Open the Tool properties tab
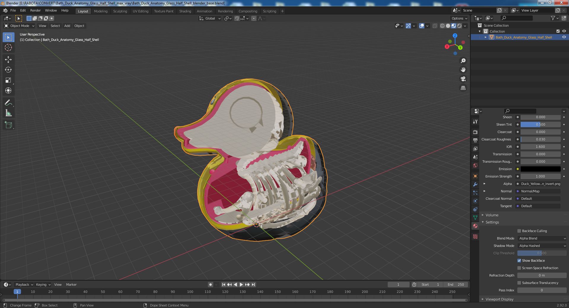569x308 pixels. 475,122
